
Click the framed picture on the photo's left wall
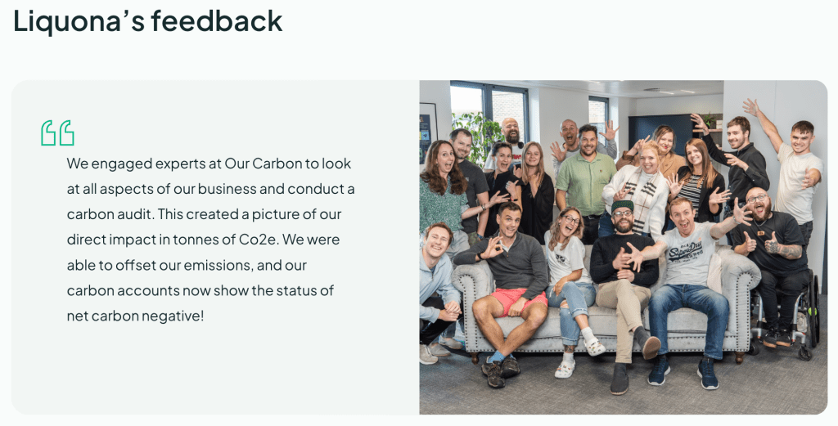[x=428, y=127]
